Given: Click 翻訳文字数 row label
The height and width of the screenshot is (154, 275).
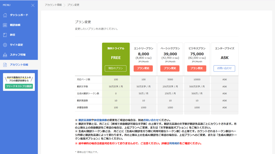Looking at the screenshot, I should 83,87.
